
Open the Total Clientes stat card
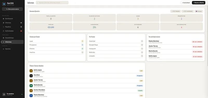tap(51, 18)
